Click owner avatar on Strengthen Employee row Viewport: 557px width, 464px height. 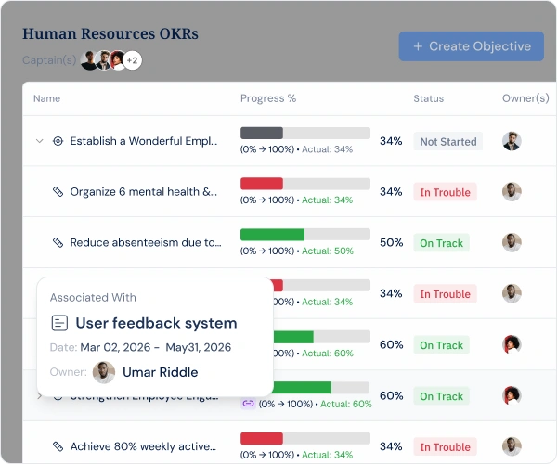(512, 395)
